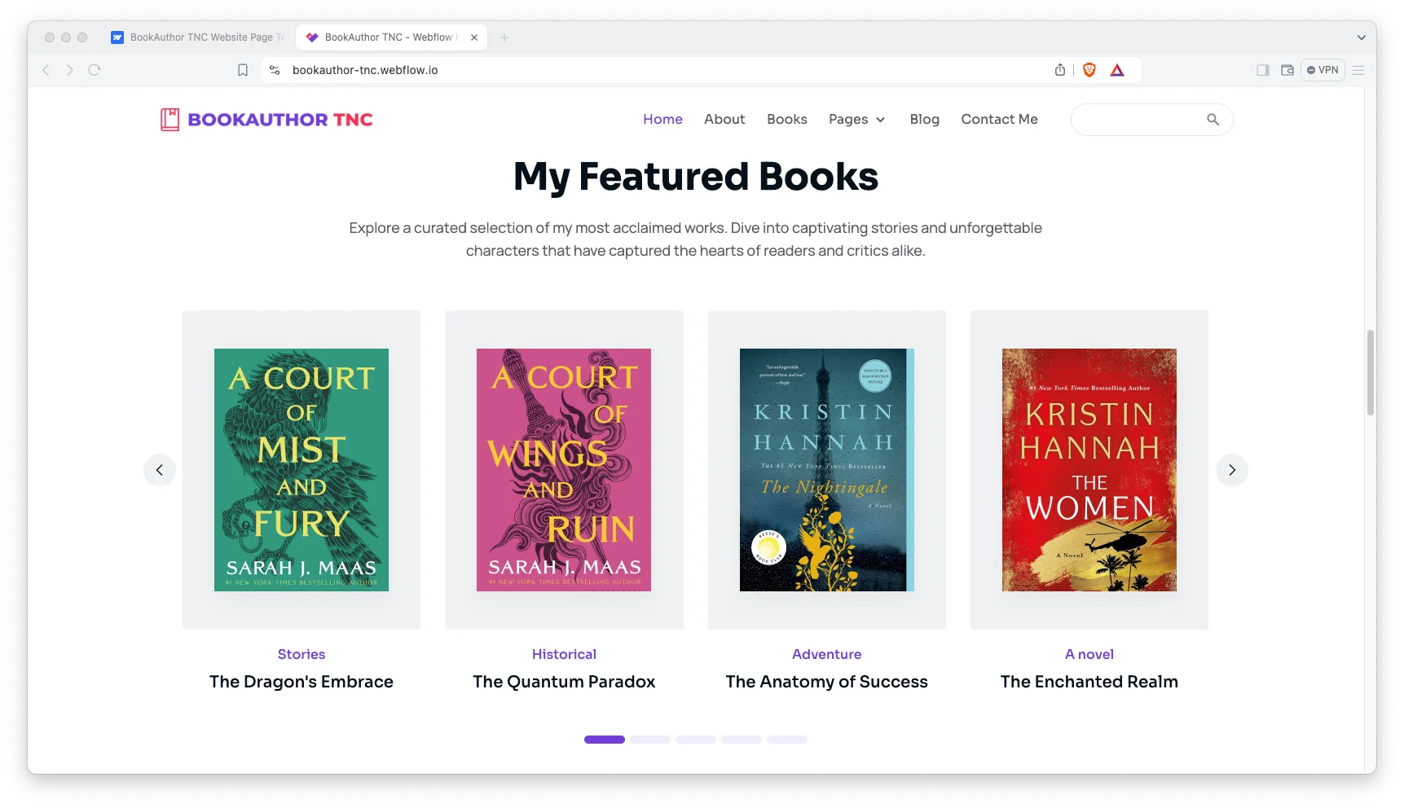Open the Brave wallet icon
Viewport: 1404px width, 808px height.
tap(1287, 70)
